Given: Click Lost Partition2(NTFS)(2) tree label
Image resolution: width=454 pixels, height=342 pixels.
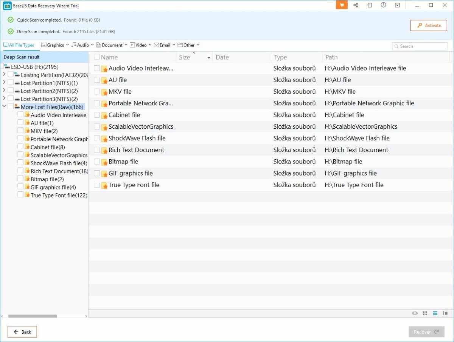Looking at the screenshot, I should click(x=49, y=91).
